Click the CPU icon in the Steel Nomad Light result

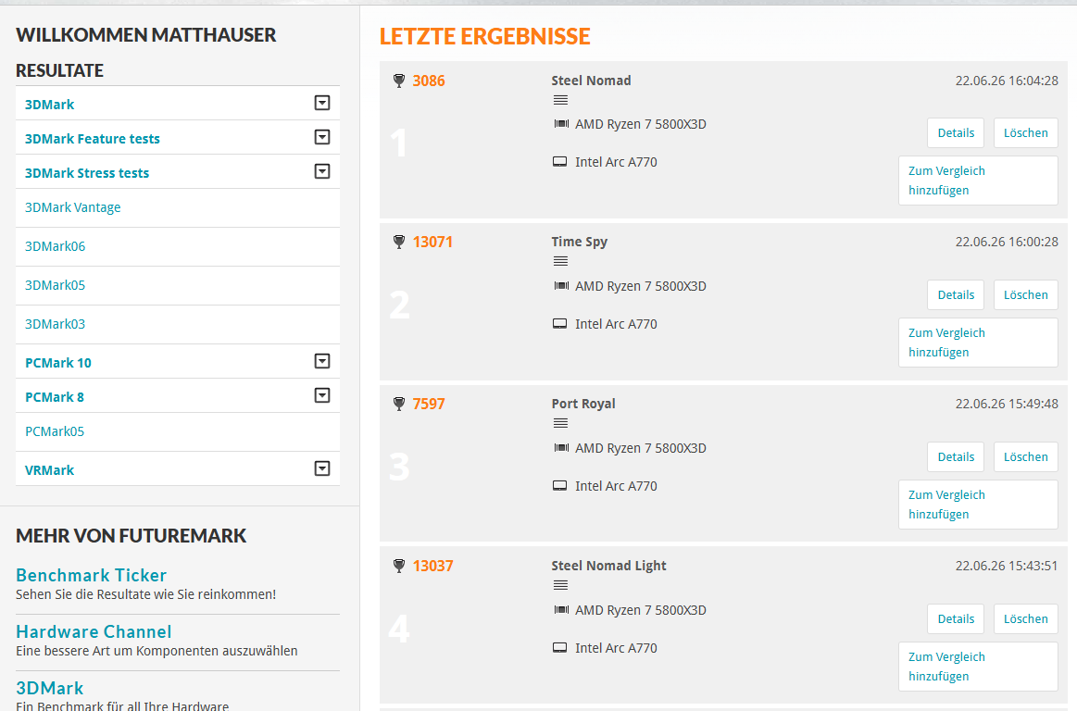coord(561,609)
